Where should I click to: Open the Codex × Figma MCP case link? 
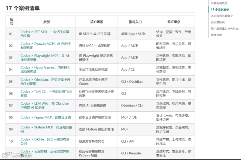click(x=46, y=117)
